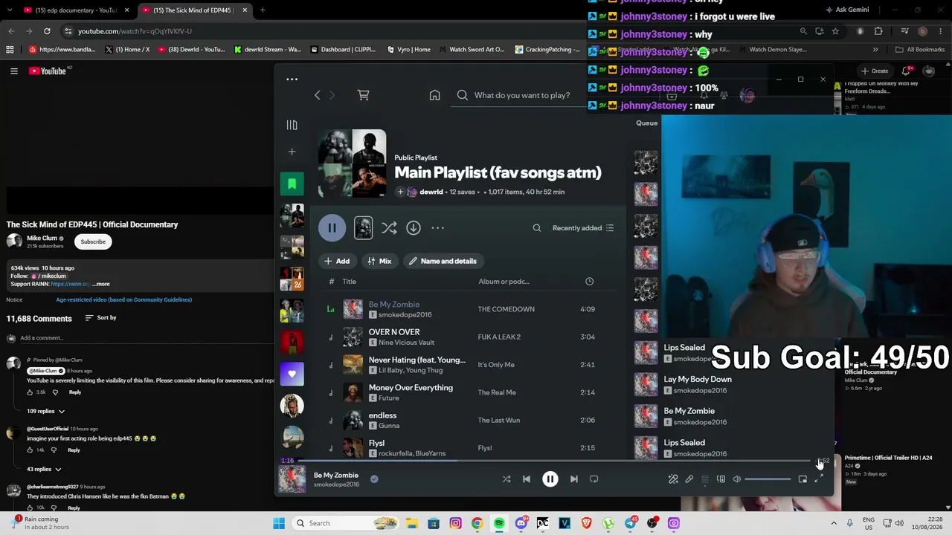Focus the 'What do you want to play?' search
952x535 pixels.
coord(522,95)
